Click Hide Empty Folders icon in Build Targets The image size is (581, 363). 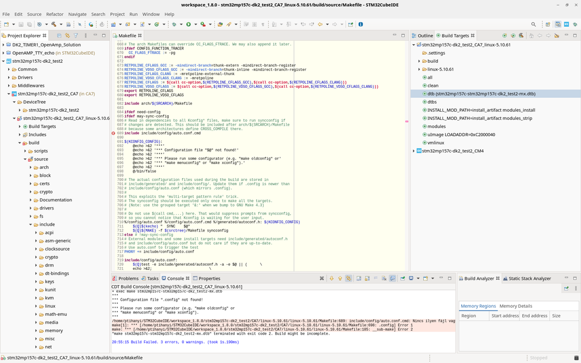click(x=557, y=35)
